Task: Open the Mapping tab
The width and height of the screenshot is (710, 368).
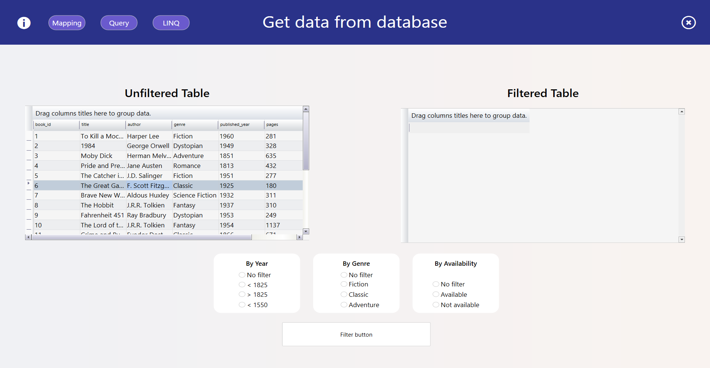Action: [67, 23]
